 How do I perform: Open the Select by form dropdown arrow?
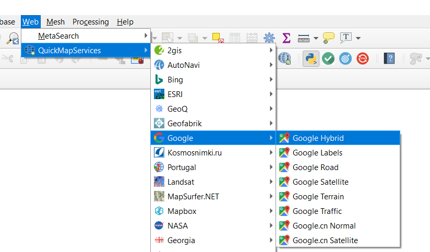click(205, 38)
